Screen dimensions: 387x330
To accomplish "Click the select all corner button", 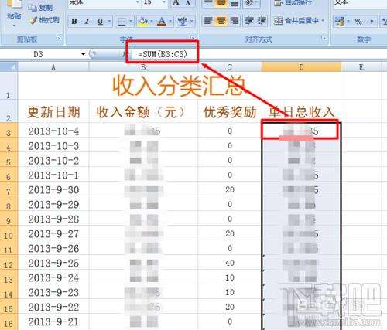I will (9, 67).
